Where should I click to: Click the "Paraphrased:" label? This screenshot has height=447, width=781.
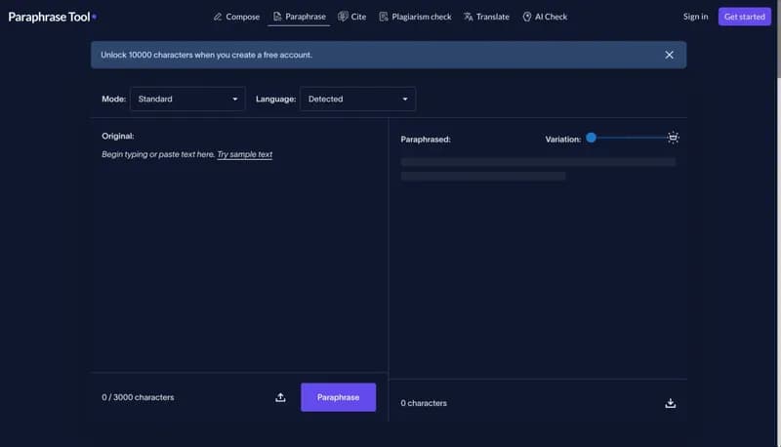(x=426, y=140)
